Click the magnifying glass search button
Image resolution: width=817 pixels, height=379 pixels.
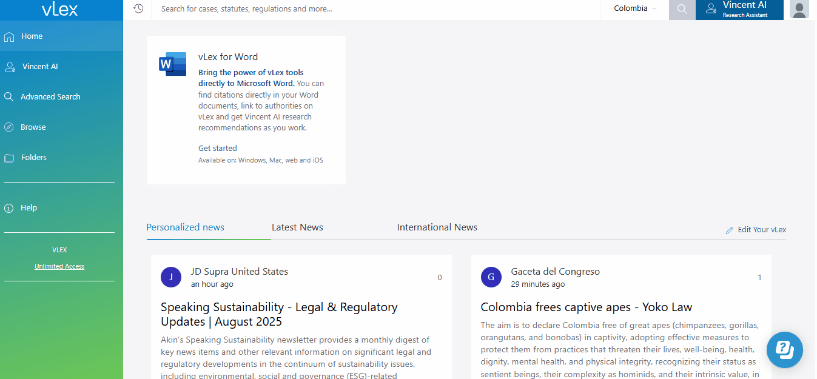coord(682,9)
